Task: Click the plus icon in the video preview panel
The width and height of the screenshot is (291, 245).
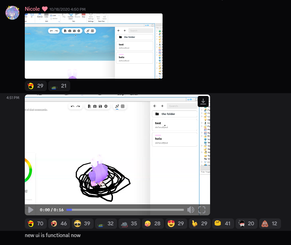Action: 162,106
